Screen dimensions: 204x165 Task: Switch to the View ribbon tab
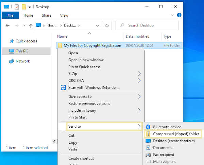coord(64,15)
